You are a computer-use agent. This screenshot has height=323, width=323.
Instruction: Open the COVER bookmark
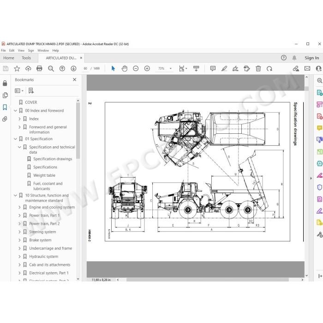[31, 102]
